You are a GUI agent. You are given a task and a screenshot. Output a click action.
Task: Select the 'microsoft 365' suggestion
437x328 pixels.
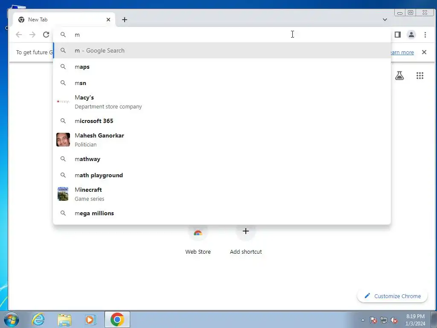coord(222,121)
